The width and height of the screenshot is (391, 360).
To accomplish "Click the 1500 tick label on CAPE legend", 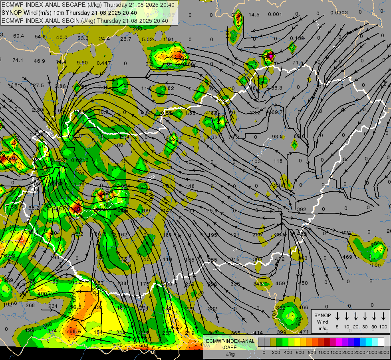I will (336, 352).
